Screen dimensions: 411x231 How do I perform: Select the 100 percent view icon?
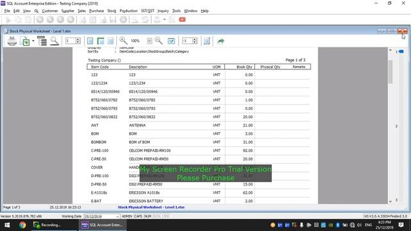(x=110, y=41)
